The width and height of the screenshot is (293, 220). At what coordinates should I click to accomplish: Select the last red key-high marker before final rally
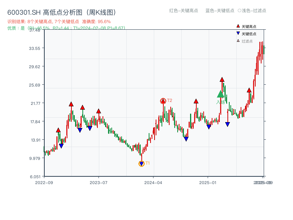(x=249, y=90)
